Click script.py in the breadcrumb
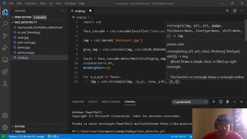The image size is (247, 139). pos(81,17)
